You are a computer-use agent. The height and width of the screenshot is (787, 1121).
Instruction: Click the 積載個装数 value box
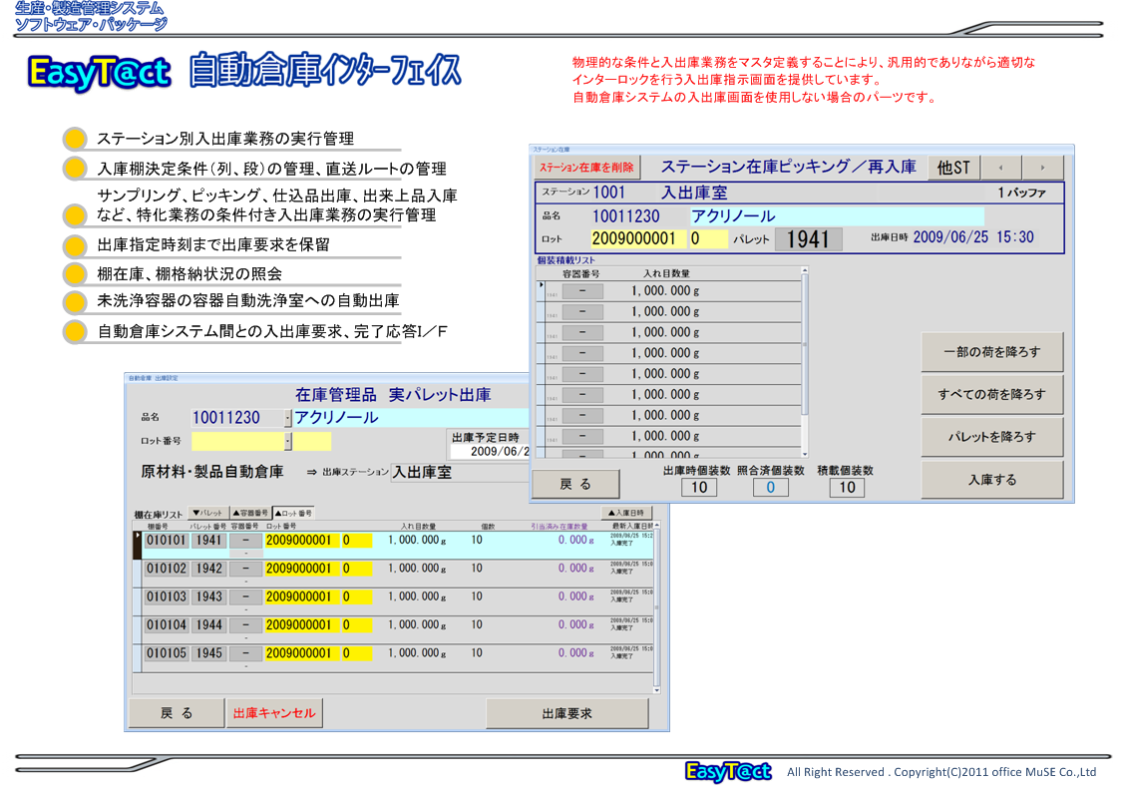847,488
